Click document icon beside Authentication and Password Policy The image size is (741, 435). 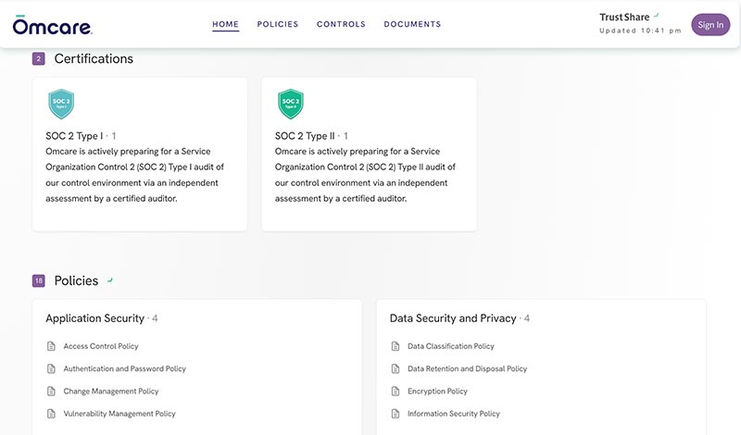(x=51, y=368)
